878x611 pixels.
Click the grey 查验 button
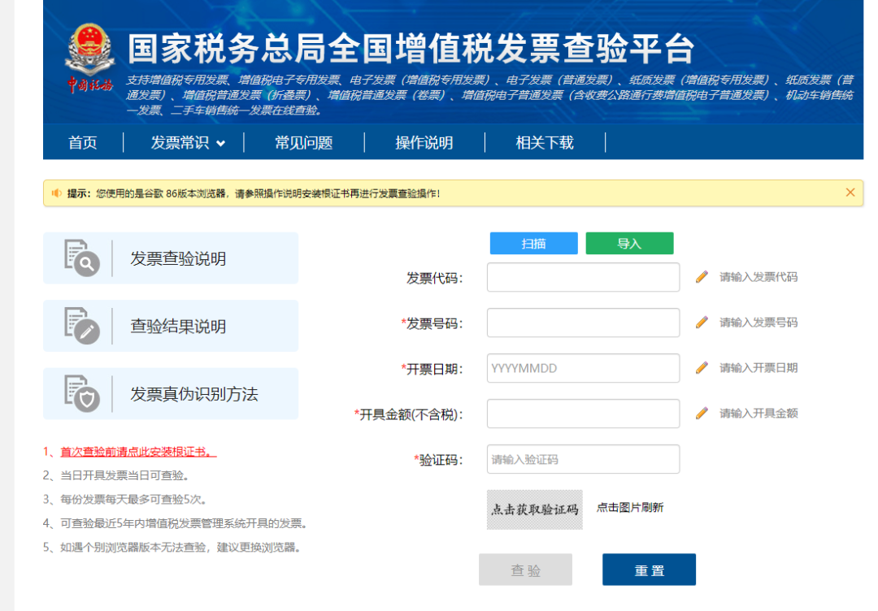pos(525,570)
